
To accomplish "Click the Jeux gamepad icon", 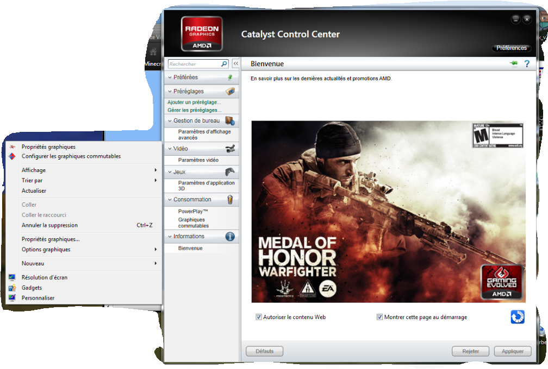I will click(230, 172).
